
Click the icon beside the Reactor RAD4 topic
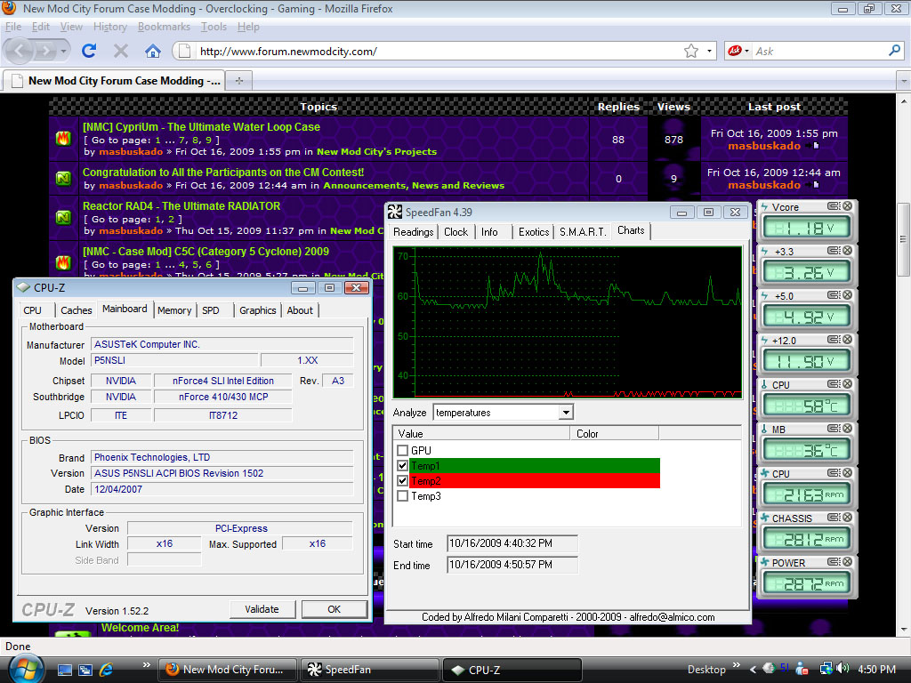[x=63, y=217]
